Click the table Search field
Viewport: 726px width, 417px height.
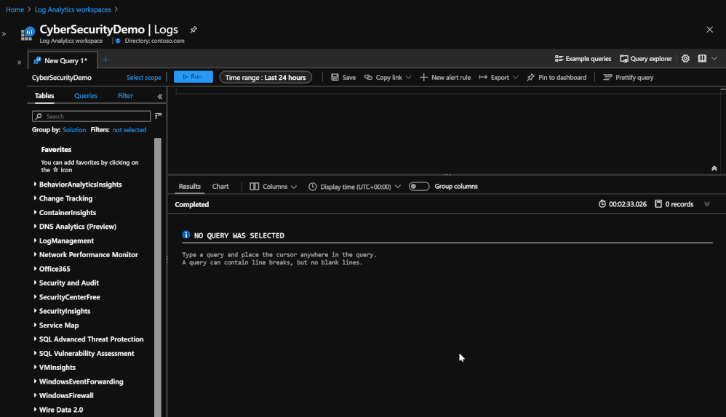(x=91, y=116)
